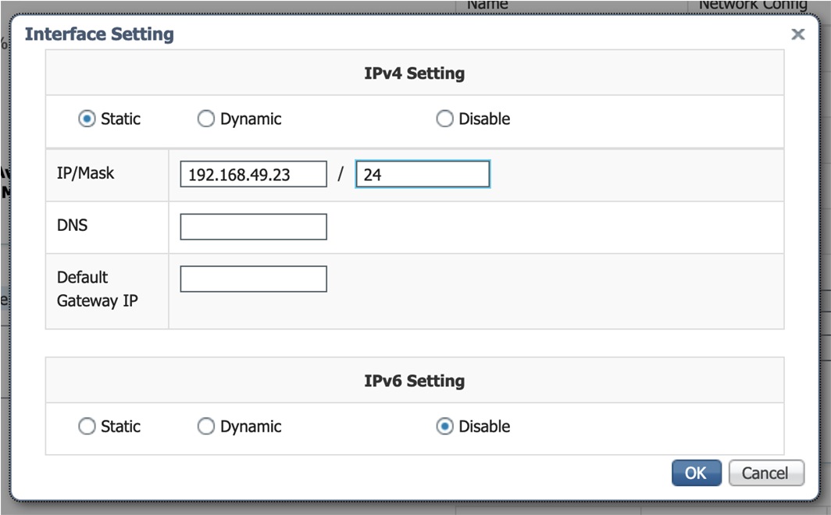Screen dimensions: 831x515
Task: Focus the mask field showing 24
Action: (x=423, y=175)
